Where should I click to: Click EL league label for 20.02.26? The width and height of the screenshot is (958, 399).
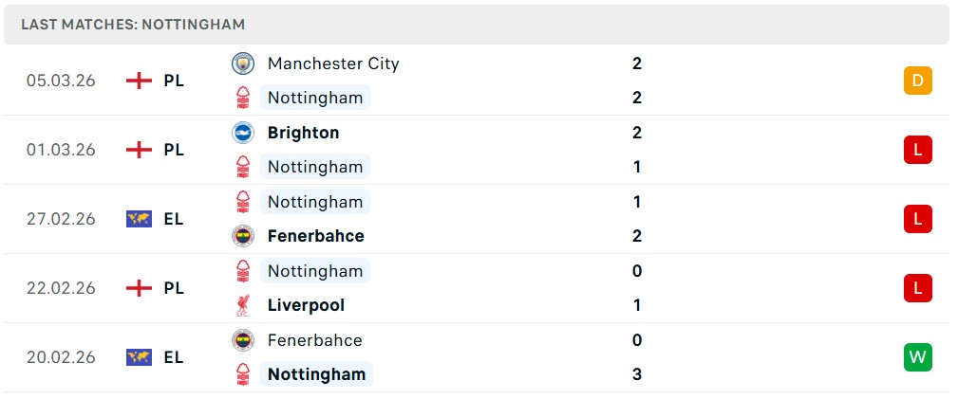[174, 357]
